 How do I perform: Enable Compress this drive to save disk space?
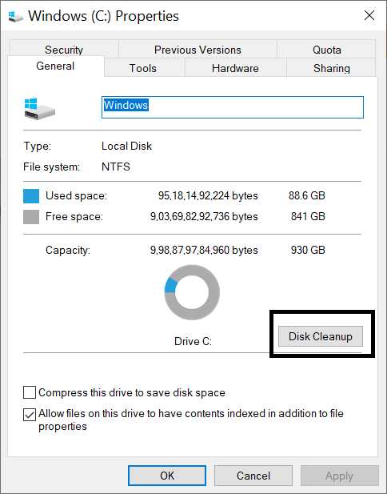click(30, 393)
